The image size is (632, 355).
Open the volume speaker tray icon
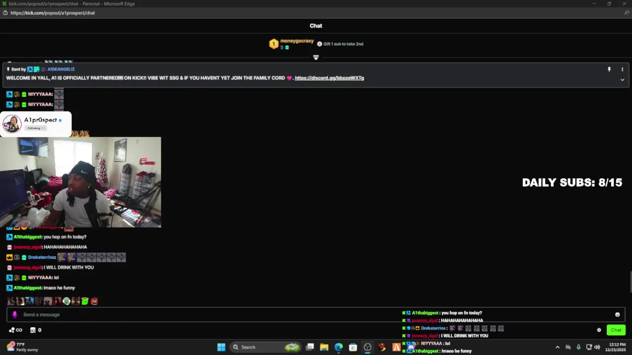[x=597, y=347]
